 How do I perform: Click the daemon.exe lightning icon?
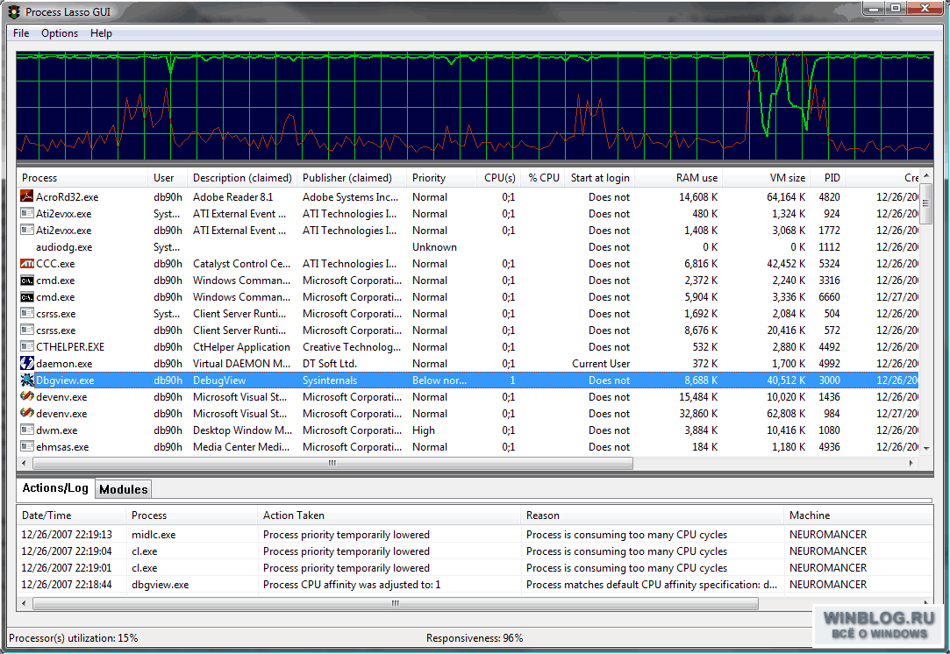(x=26, y=363)
